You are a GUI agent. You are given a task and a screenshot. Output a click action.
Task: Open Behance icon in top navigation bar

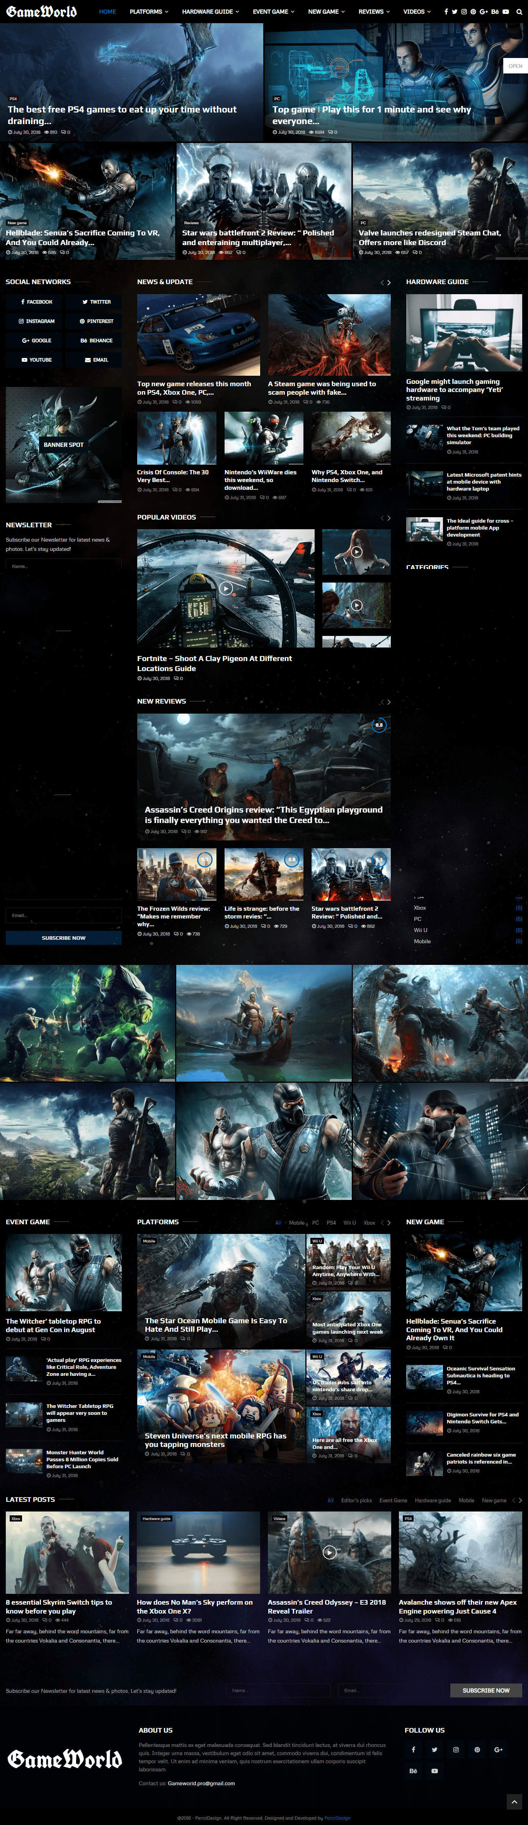tap(495, 11)
